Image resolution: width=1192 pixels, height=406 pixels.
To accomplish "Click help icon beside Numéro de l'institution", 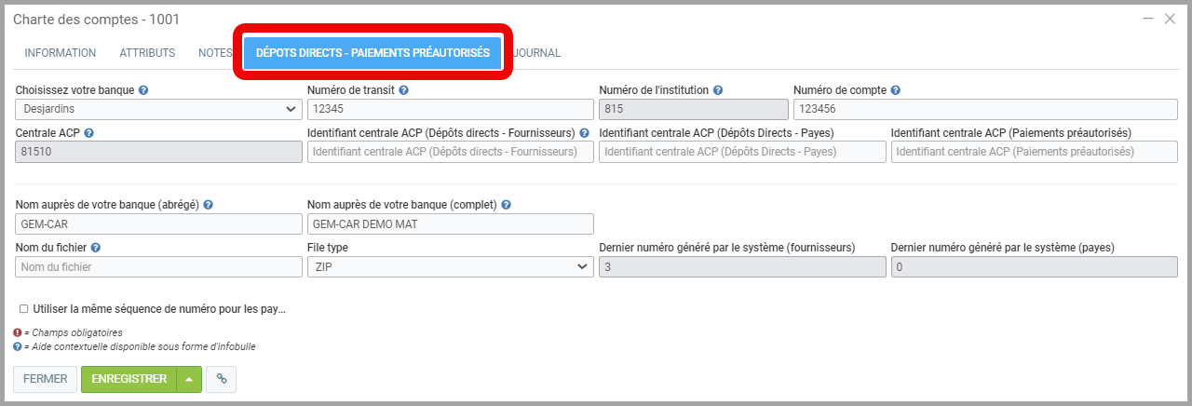I will 718,90.
